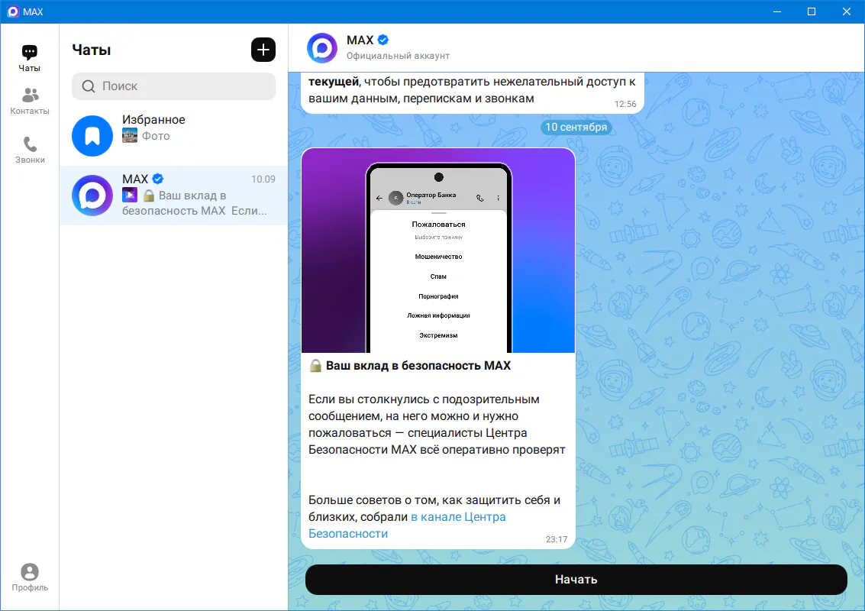Select the MAX conversation in the chat list
This screenshot has width=865, height=611.
[173, 196]
